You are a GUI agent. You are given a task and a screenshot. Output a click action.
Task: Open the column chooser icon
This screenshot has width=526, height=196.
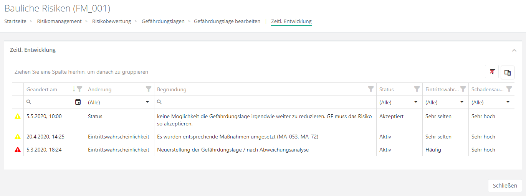coord(507,72)
